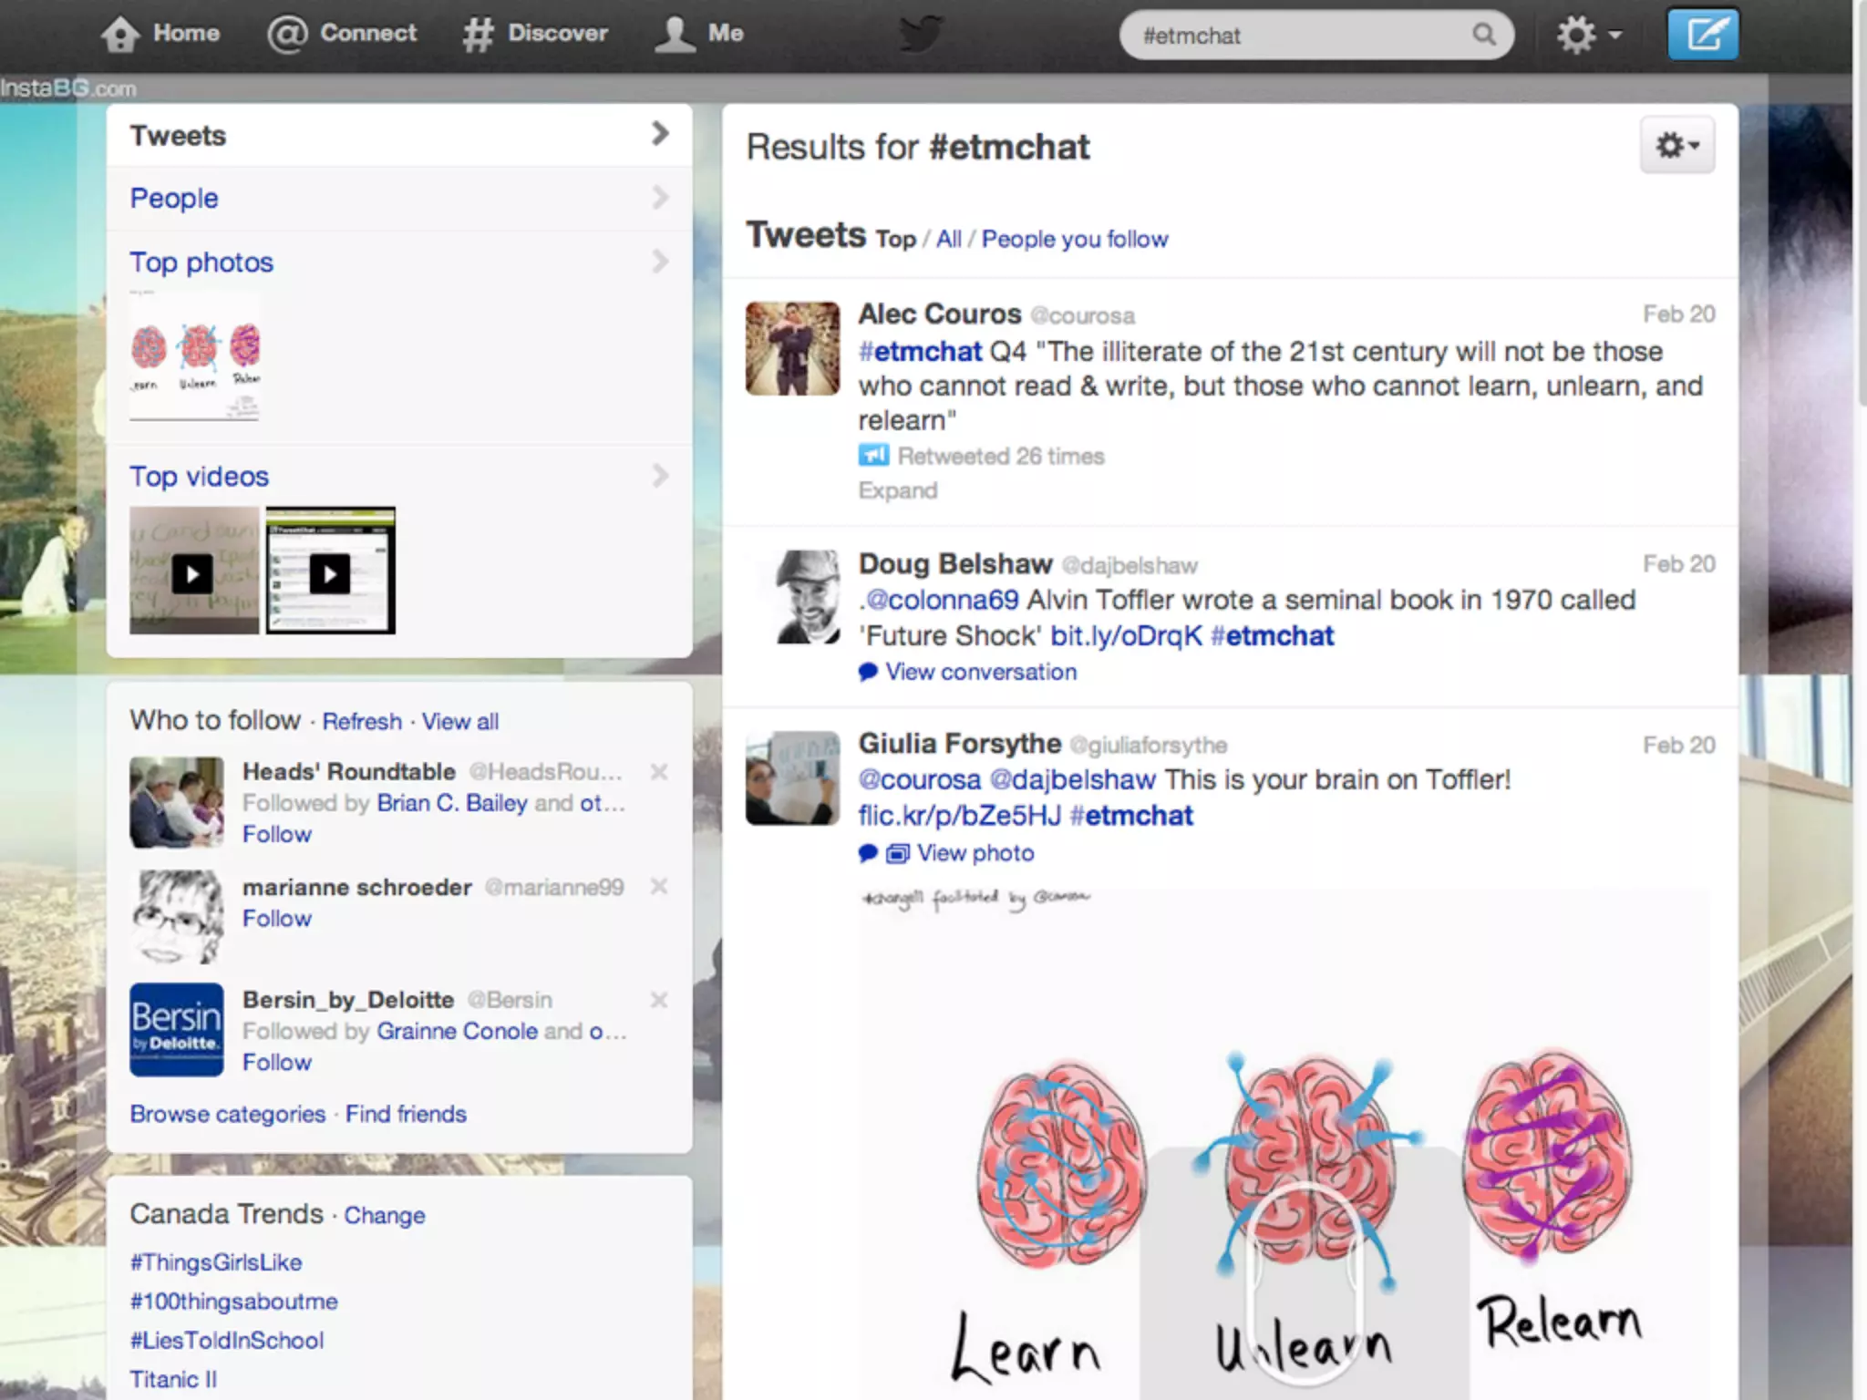This screenshot has width=1867, height=1400.
Task: Open the Home navigation icon
Action: [120, 35]
